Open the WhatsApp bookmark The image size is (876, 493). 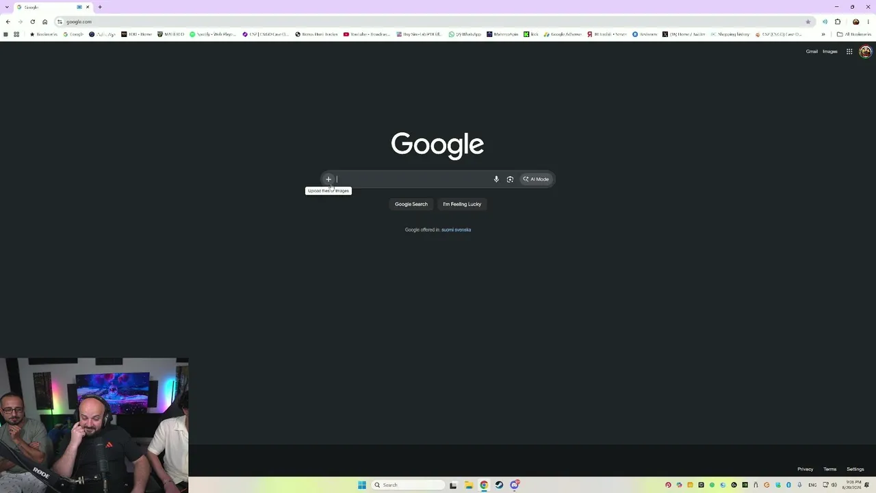click(465, 34)
